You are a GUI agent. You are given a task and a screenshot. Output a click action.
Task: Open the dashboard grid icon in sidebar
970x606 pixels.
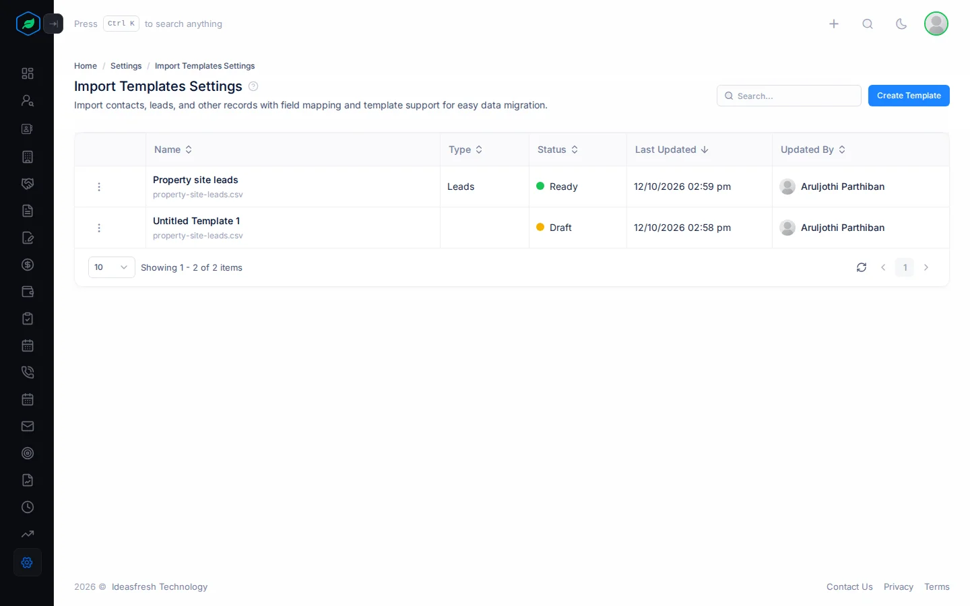(28, 73)
